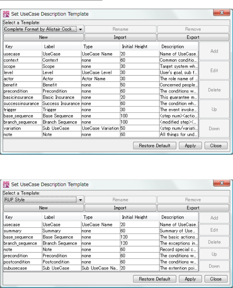Click the 'The basic actions...' description cell

click(x=179, y=237)
